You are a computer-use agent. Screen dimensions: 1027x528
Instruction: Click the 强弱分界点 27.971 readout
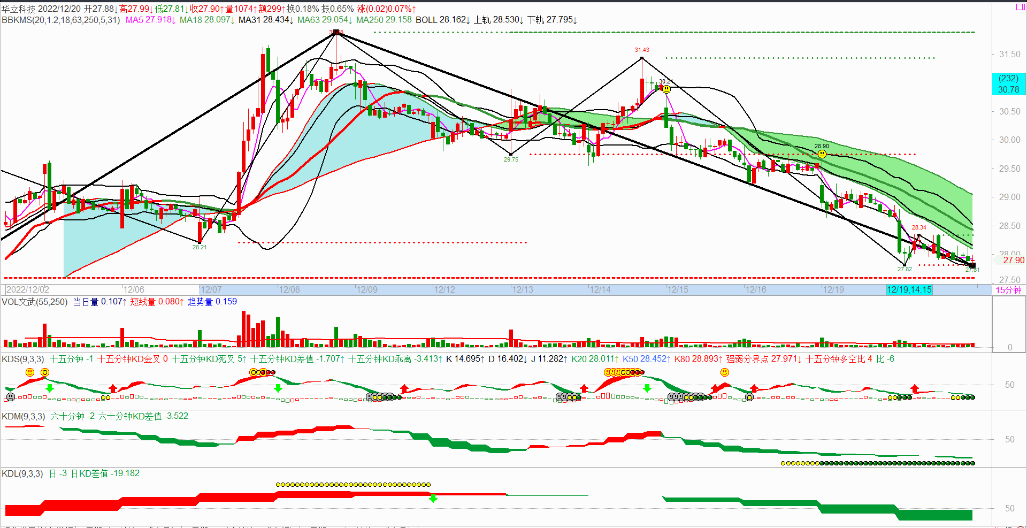[x=764, y=359]
